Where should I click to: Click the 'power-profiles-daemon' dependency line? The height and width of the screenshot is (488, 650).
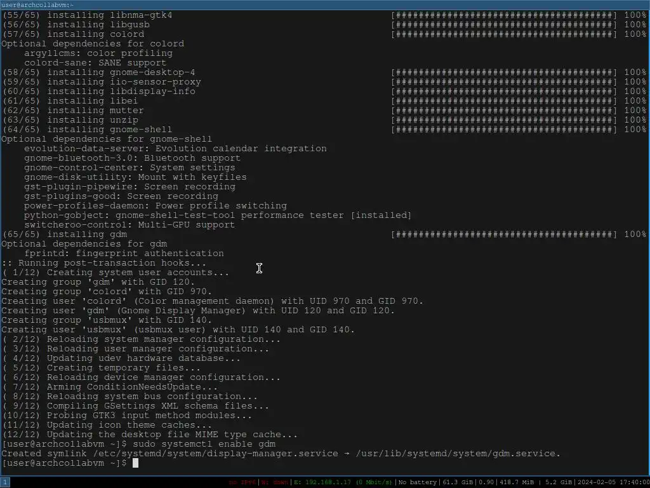(x=156, y=206)
